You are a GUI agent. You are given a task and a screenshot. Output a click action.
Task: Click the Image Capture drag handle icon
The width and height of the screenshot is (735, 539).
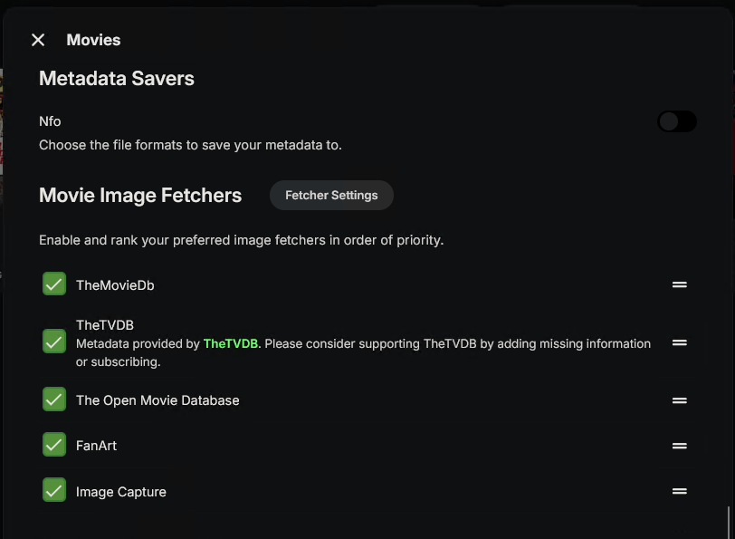point(680,491)
